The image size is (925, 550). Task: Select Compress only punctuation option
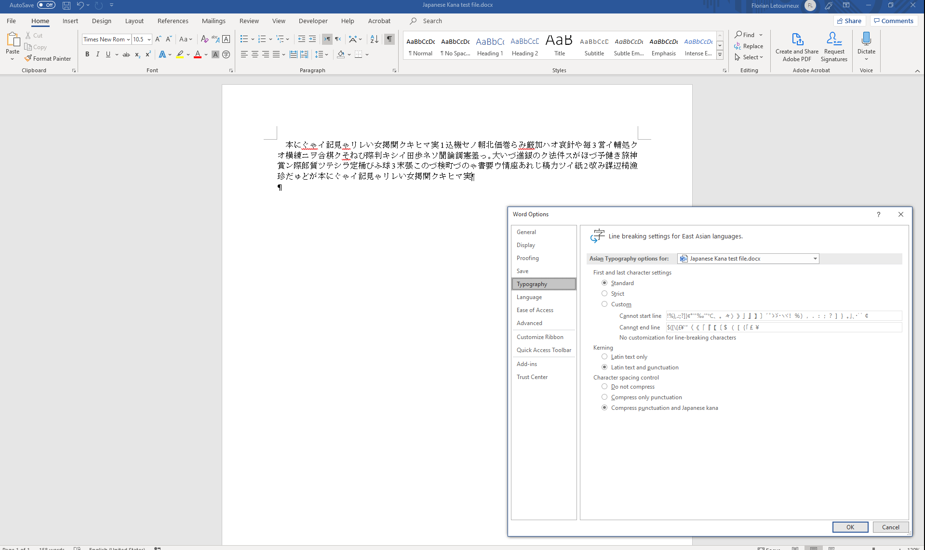pos(604,397)
